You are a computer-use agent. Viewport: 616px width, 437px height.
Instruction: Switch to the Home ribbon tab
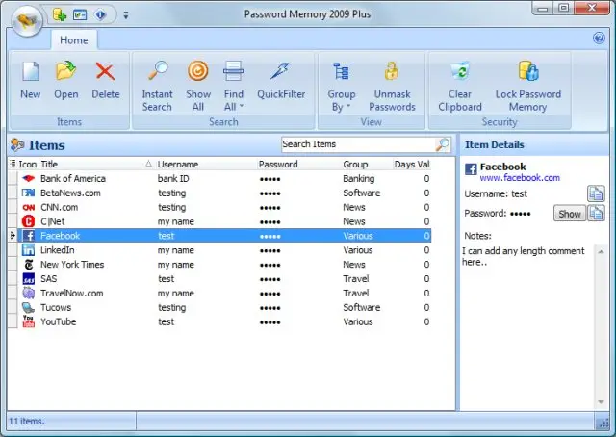[74, 40]
